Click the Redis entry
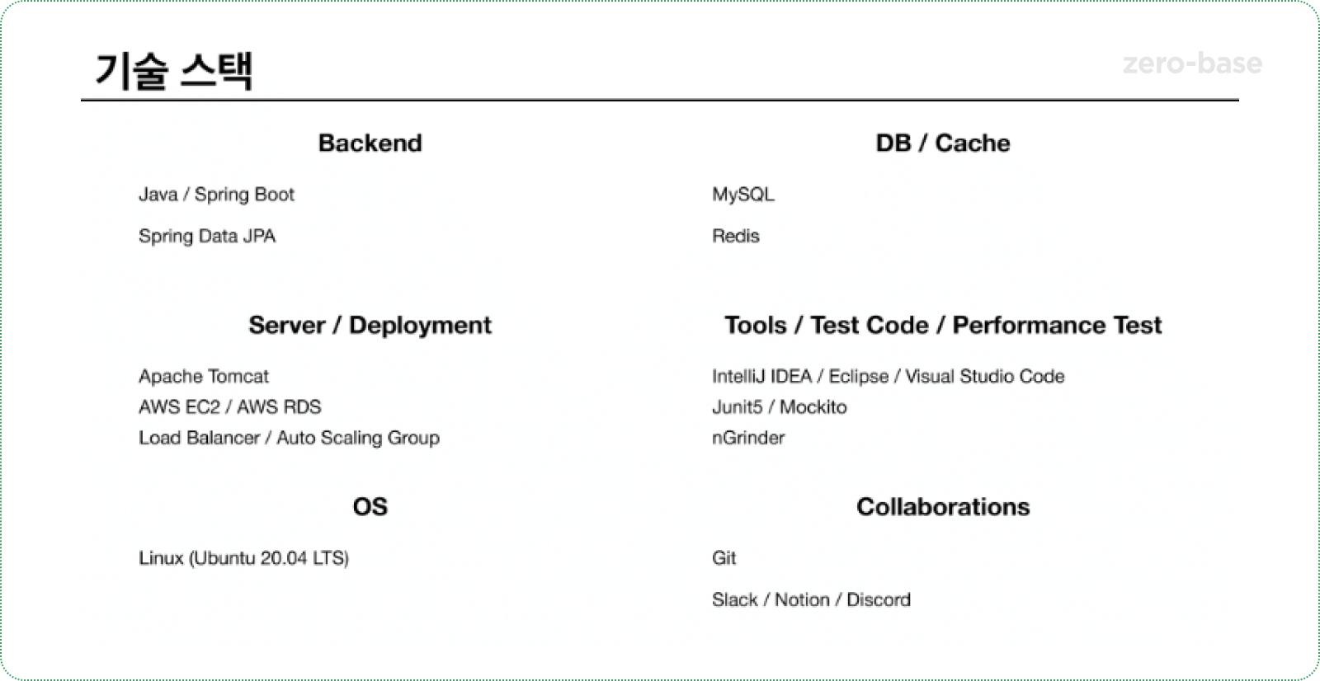This screenshot has height=681, width=1320. pos(735,236)
